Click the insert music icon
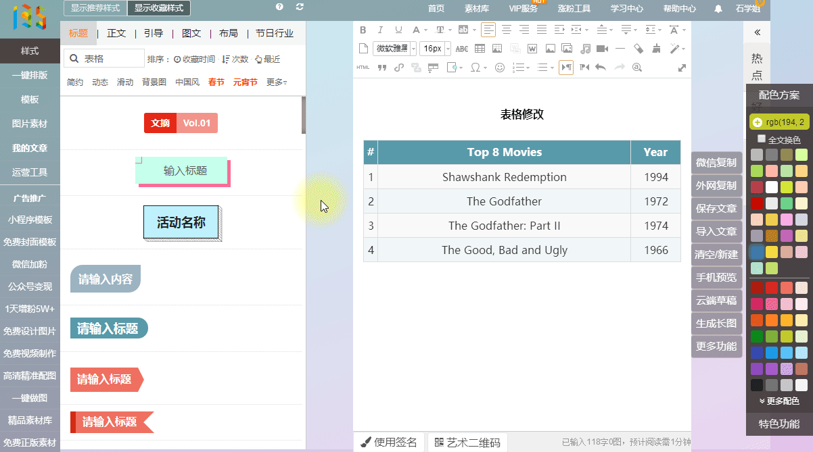 (x=585, y=49)
